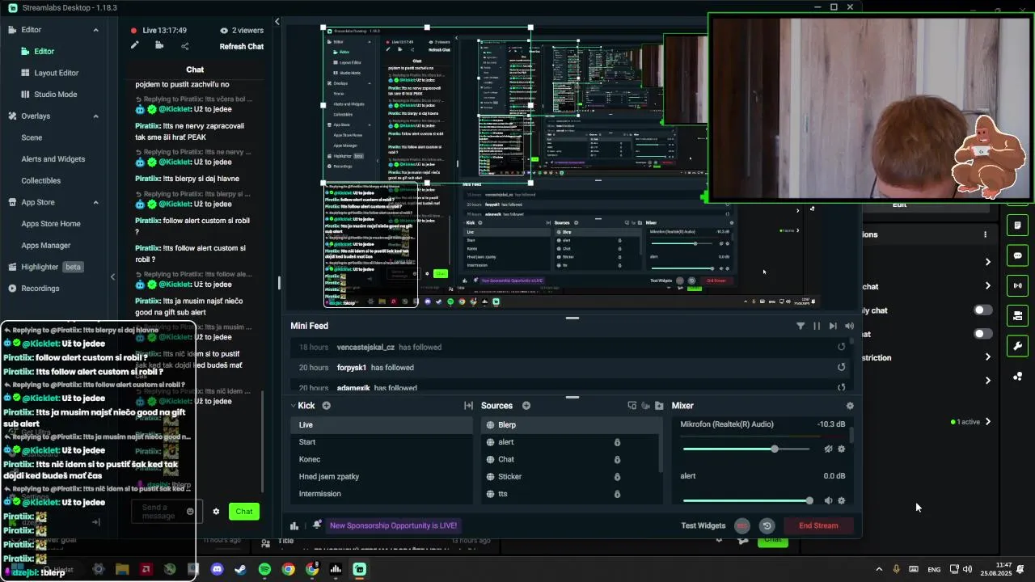Image resolution: width=1035 pixels, height=582 pixels.
Task: Open the notifications bell icon
Action: 317,525
